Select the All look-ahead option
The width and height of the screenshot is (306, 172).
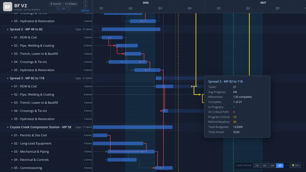point(280,166)
